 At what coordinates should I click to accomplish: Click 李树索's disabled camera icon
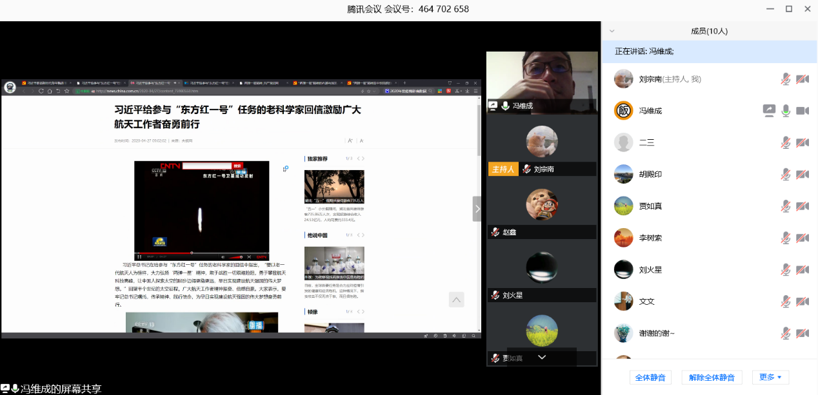click(802, 238)
